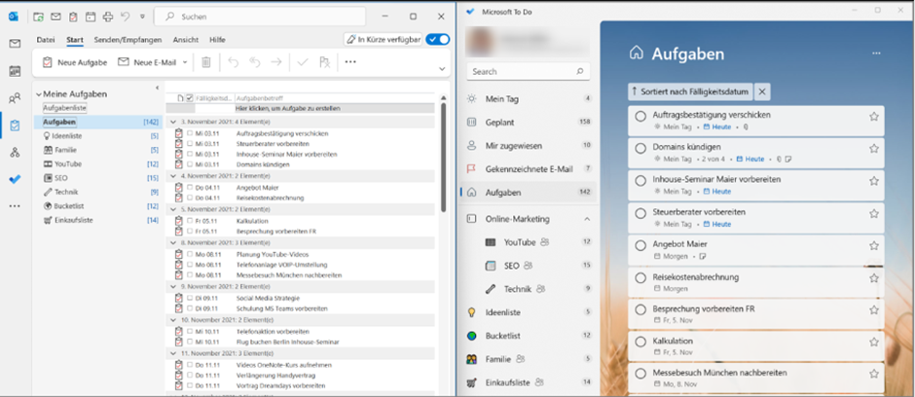Check the box for Angebot Maier in Outlook
This screenshot has width=915, height=397.
click(x=190, y=188)
